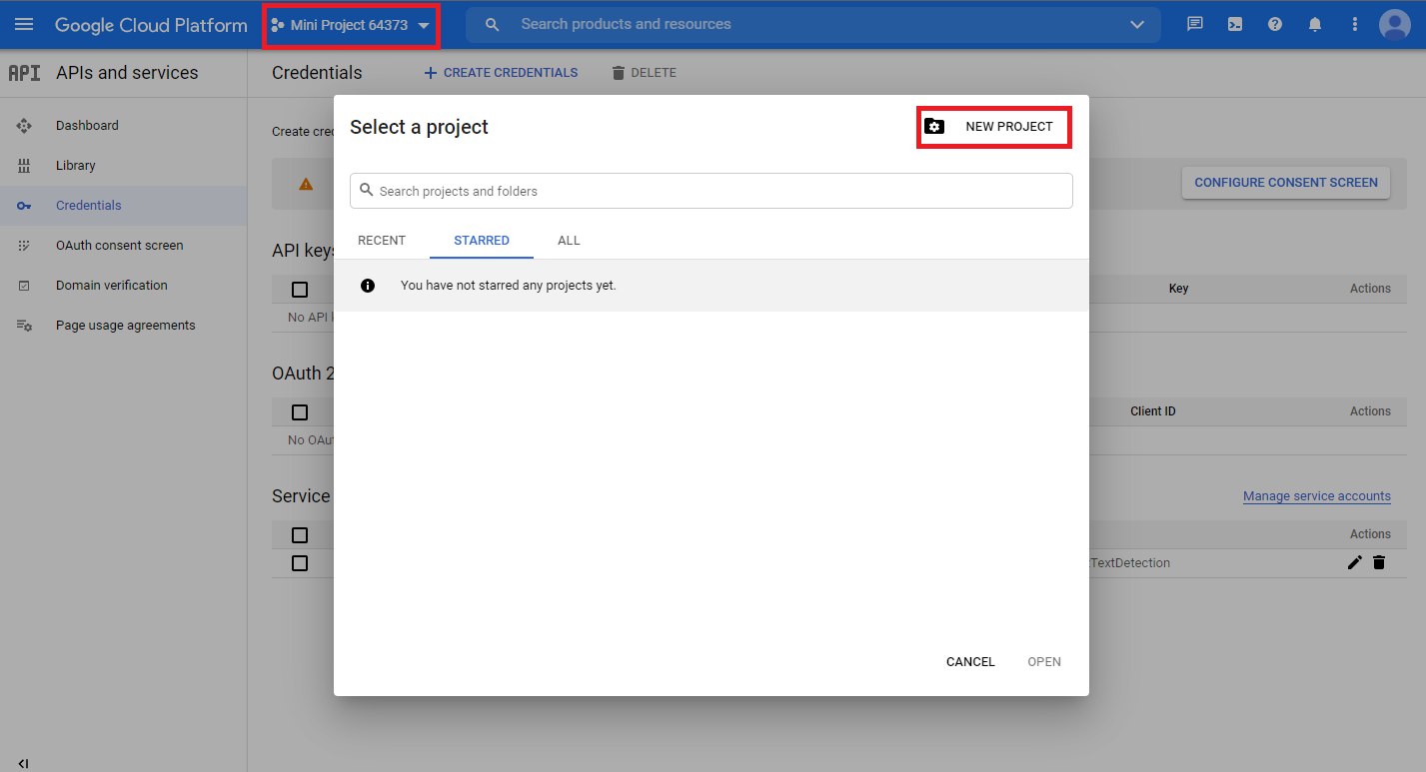Click Search projects and folders field
The width and height of the screenshot is (1426, 772).
coord(712,191)
